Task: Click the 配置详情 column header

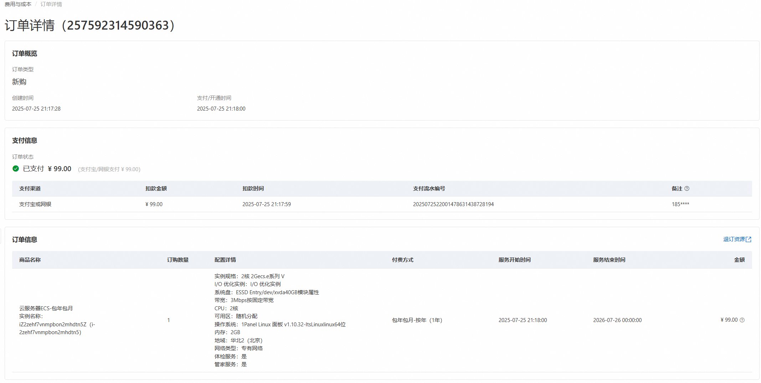Action: click(x=225, y=260)
